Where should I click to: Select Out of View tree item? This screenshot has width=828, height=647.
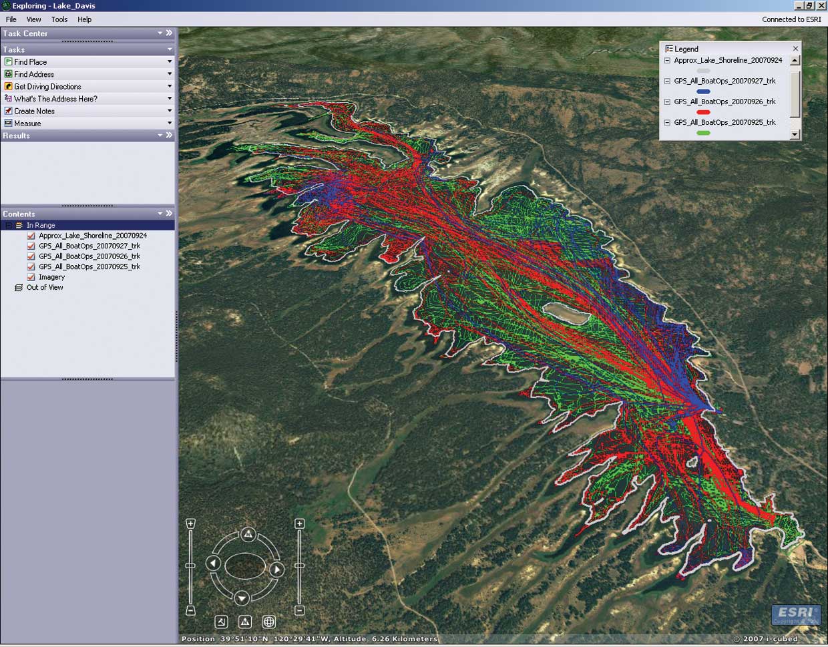pyautogui.click(x=45, y=287)
